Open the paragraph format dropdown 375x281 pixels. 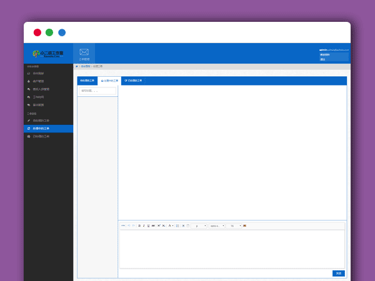point(199,225)
